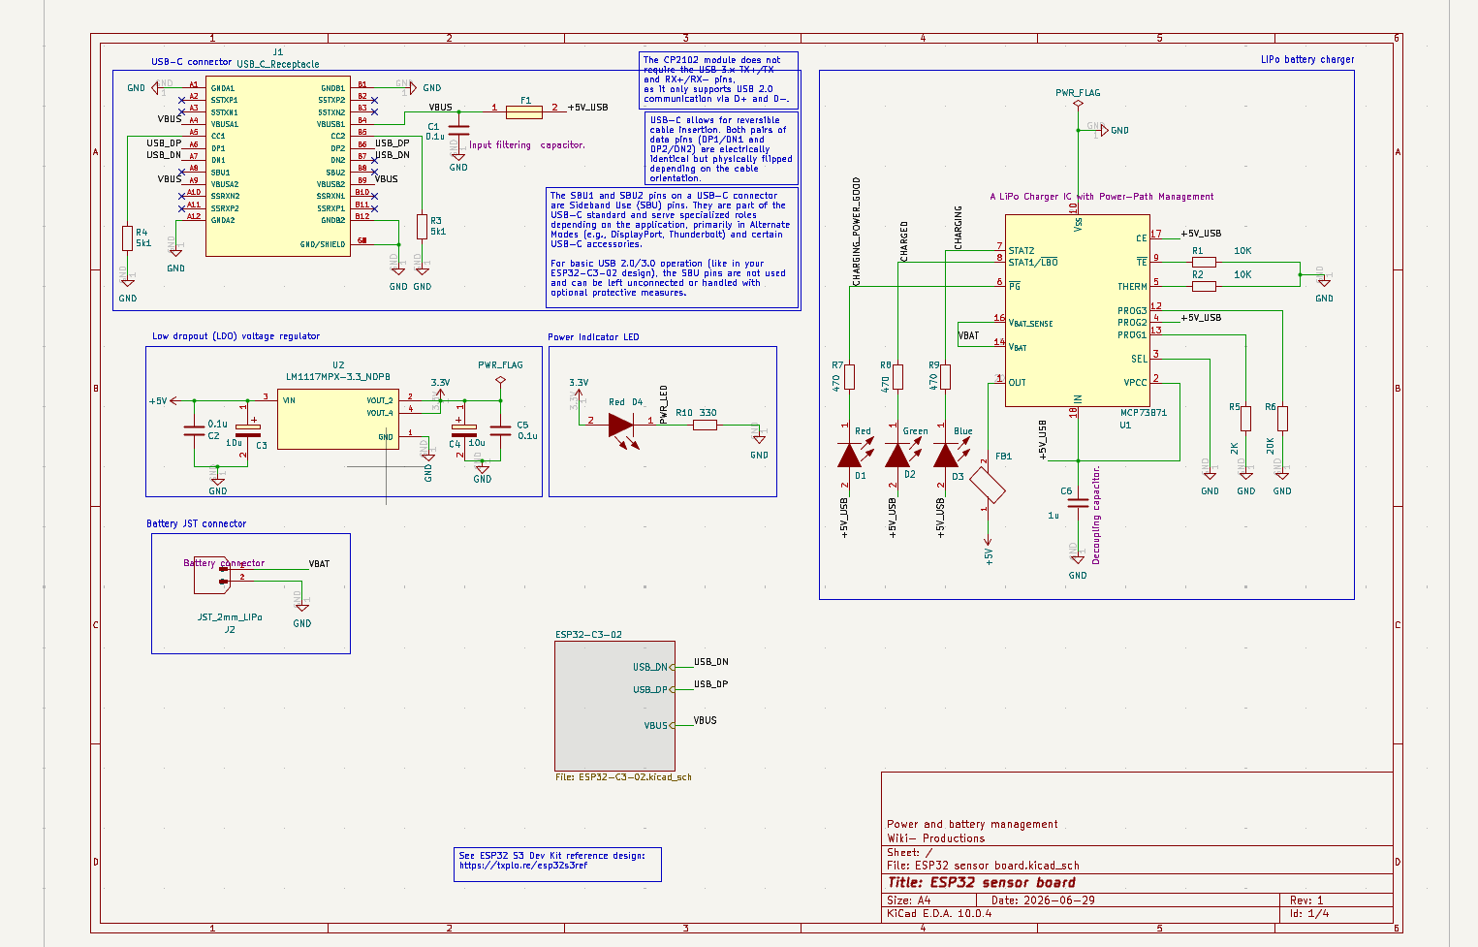Select resistor R6 20K
The image size is (1478, 947).
pos(1282,418)
